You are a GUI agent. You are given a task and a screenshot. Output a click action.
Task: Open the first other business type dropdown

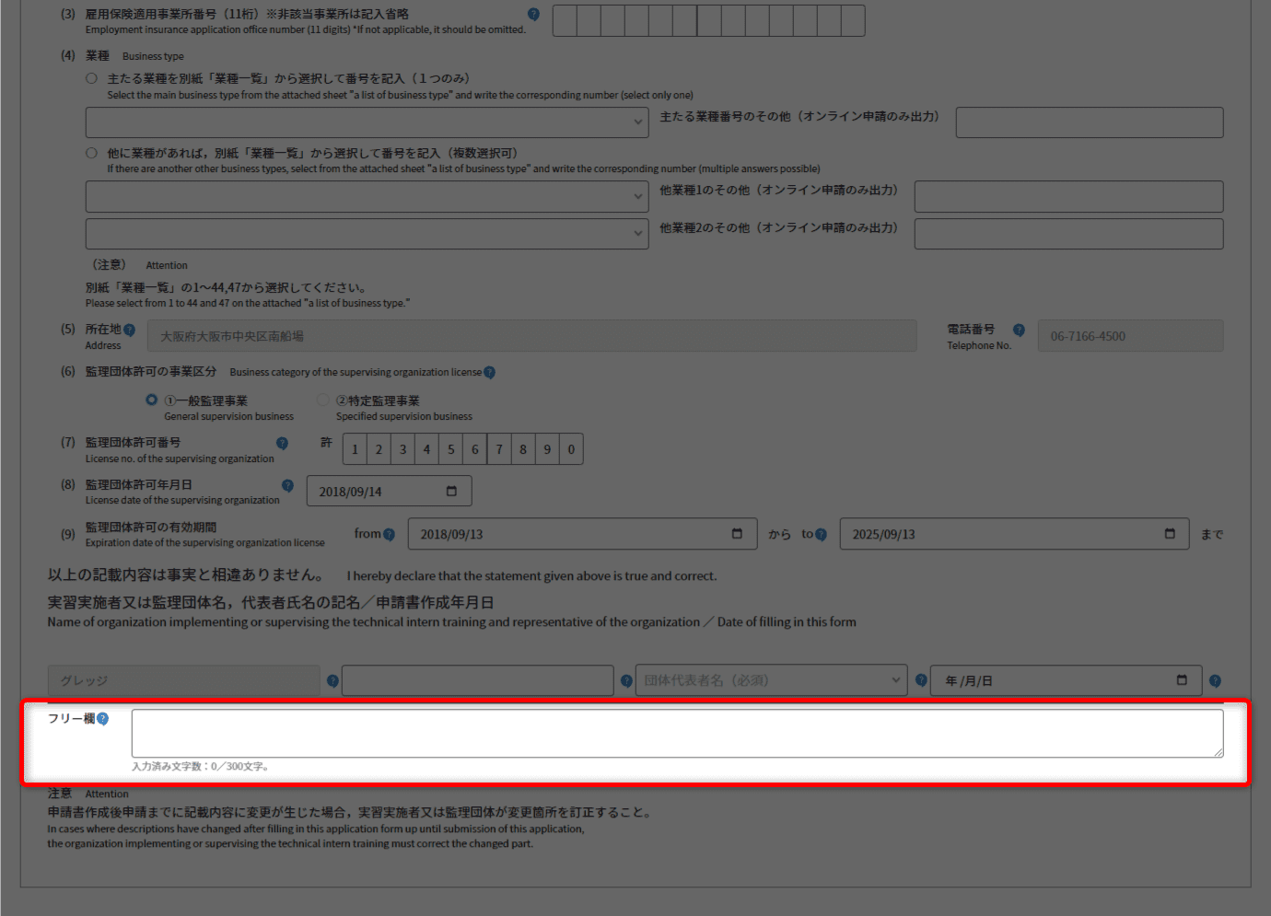[x=367, y=197]
